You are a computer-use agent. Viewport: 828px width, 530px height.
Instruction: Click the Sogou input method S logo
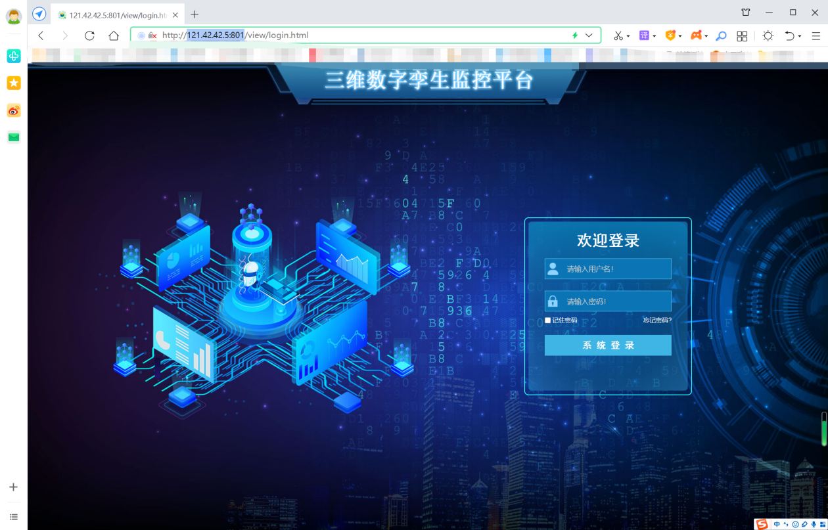tap(762, 524)
